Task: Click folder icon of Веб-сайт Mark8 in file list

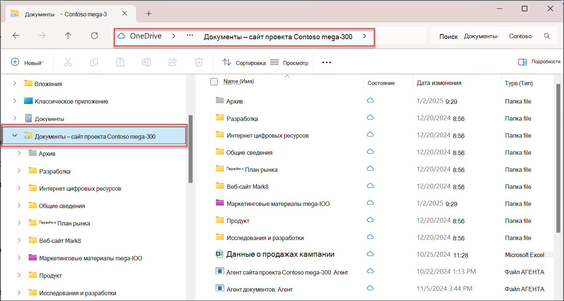Action: pyautogui.click(x=219, y=186)
